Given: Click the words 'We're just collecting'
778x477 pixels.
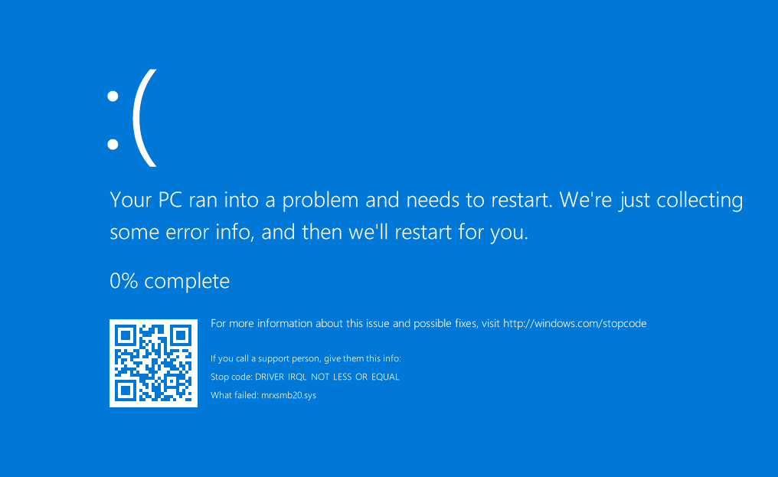Looking at the screenshot, I should (651, 200).
